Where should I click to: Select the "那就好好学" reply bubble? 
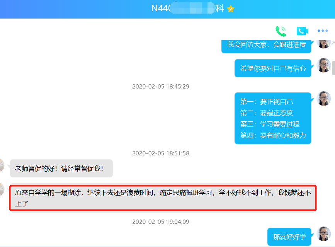pyautogui.click(x=289, y=237)
